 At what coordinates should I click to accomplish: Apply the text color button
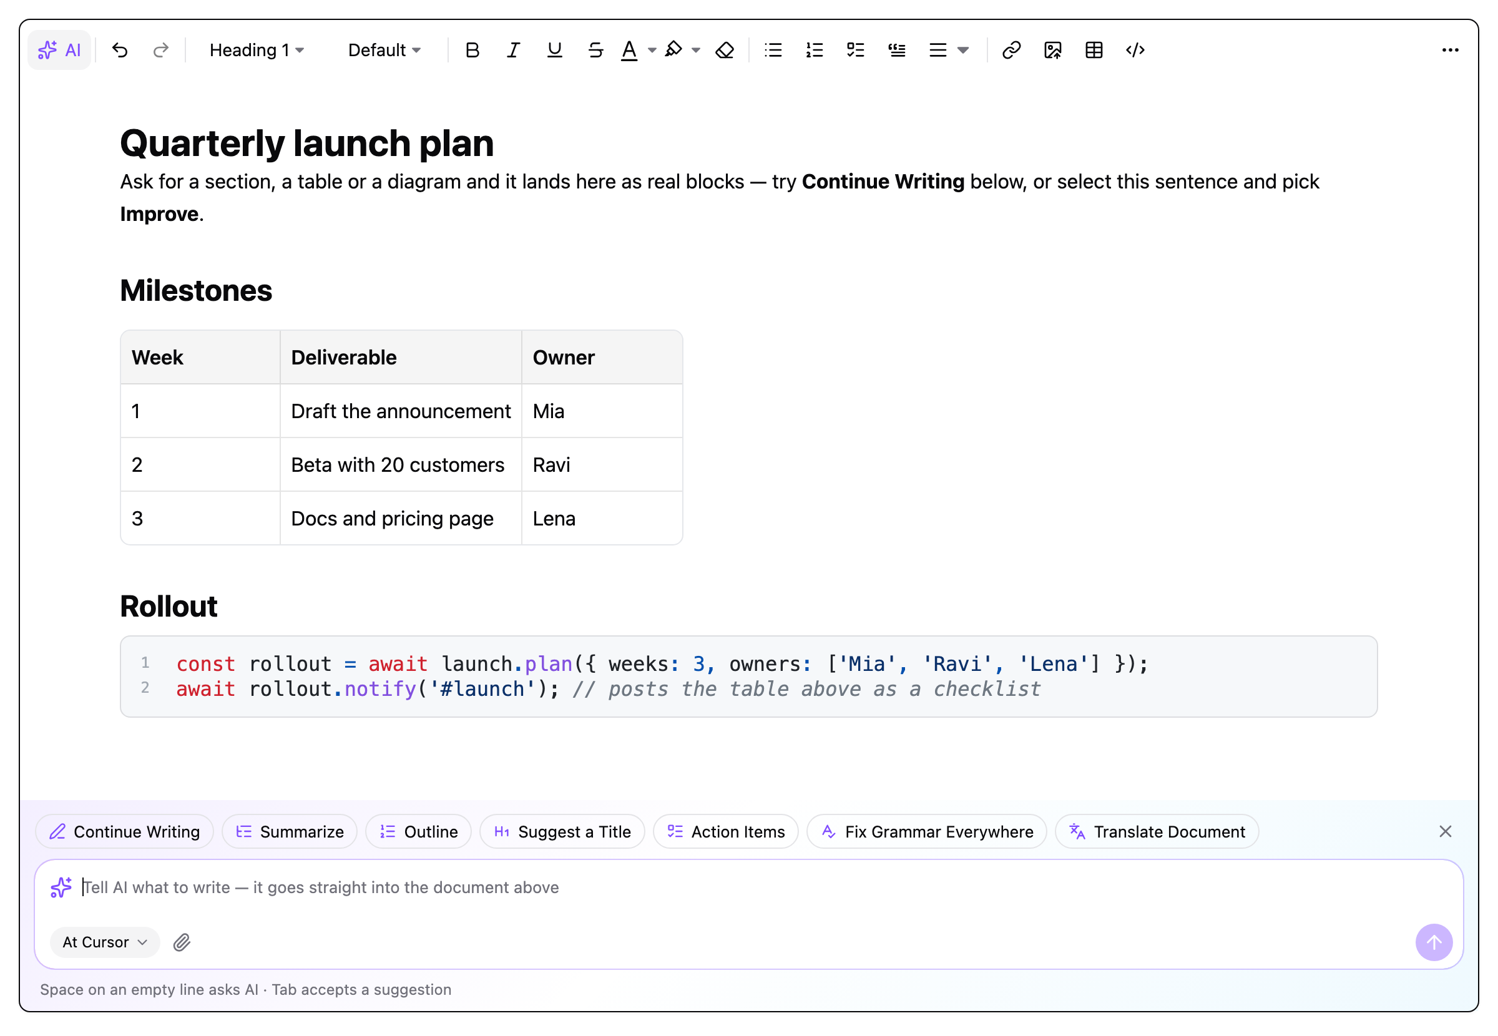(x=629, y=50)
